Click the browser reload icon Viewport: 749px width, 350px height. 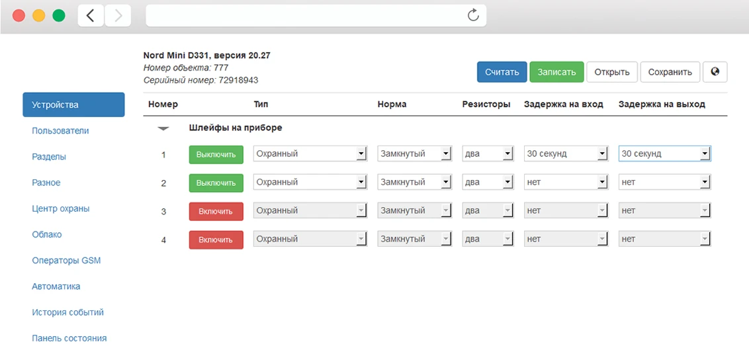click(473, 15)
